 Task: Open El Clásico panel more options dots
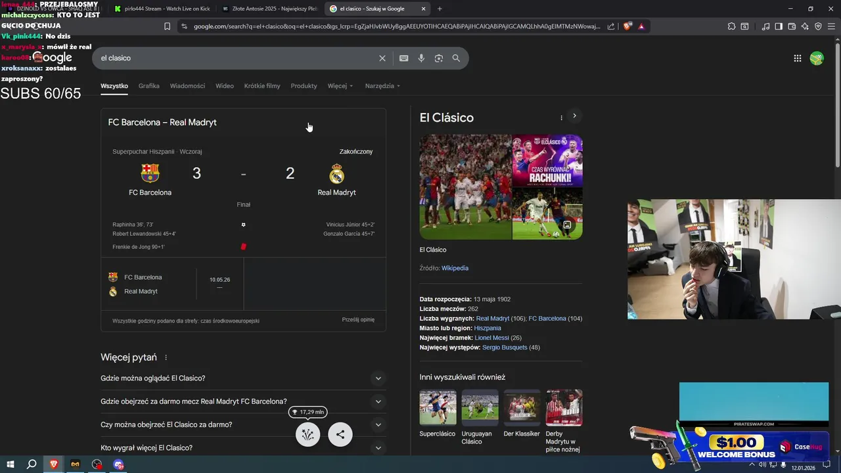(561, 118)
